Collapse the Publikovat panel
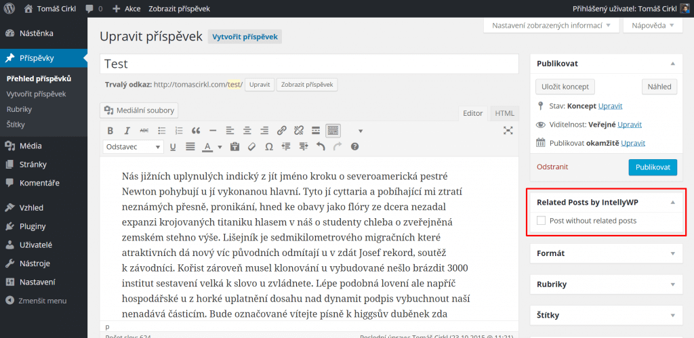Image resolution: width=694 pixels, height=338 pixels. coord(673,64)
